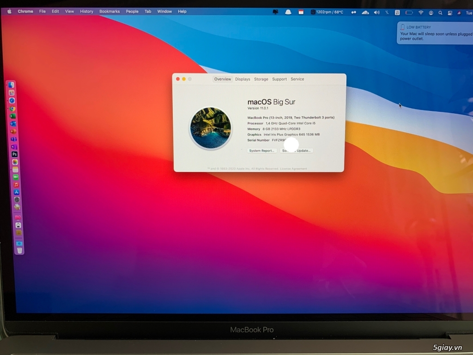This screenshot has width=473, height=355.
Task: Open Microsoft Outlook in the Dock
Action: click(x=13, y=124)
